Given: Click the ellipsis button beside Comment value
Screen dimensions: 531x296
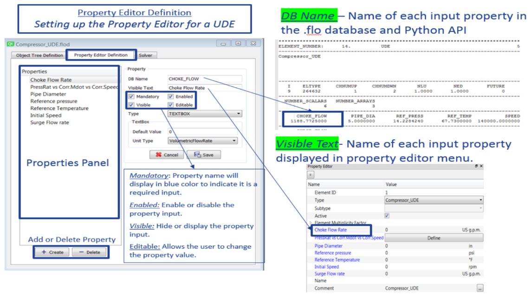Looking at the screenshot, I should [x=479, y=288].
